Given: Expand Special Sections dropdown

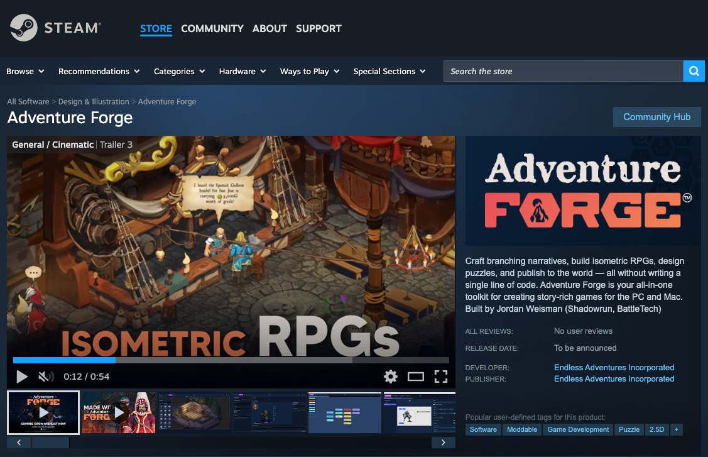Looking at the screenshot, I should click(389, 71).
